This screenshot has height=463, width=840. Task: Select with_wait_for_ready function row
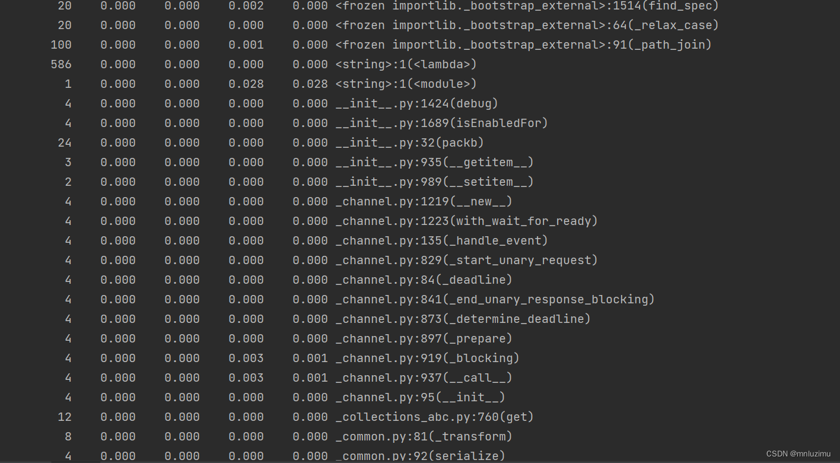point(466,221)
